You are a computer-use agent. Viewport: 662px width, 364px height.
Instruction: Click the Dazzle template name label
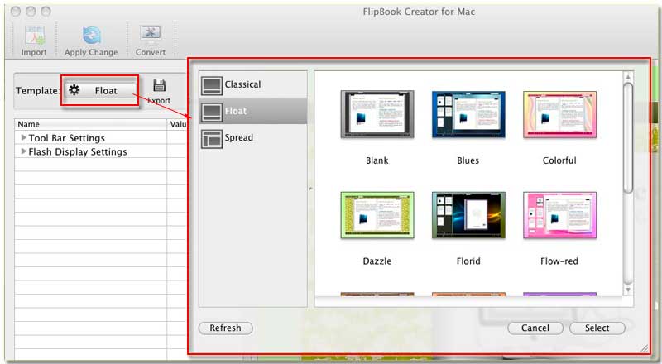pos(377,261)
